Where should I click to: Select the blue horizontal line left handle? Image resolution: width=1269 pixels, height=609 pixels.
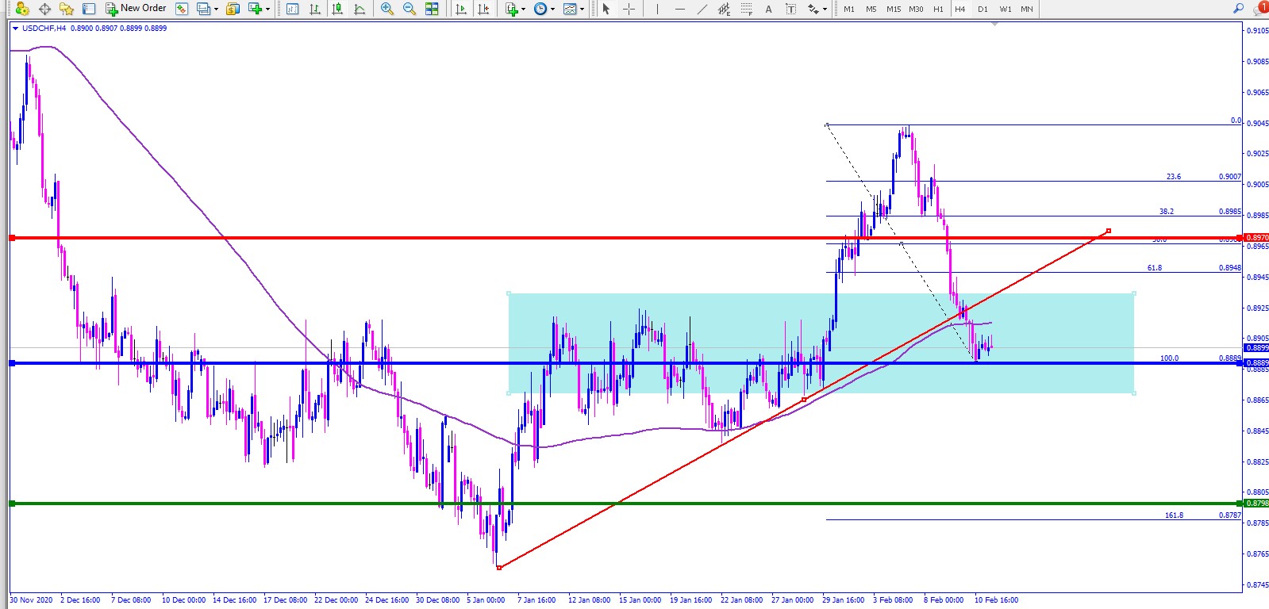[x=12, y=363]
